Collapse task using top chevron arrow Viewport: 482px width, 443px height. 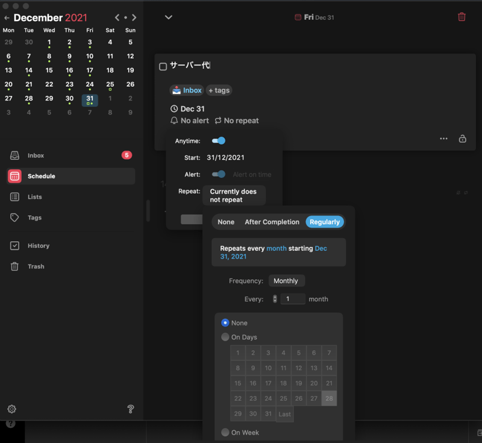pos(169,17)
